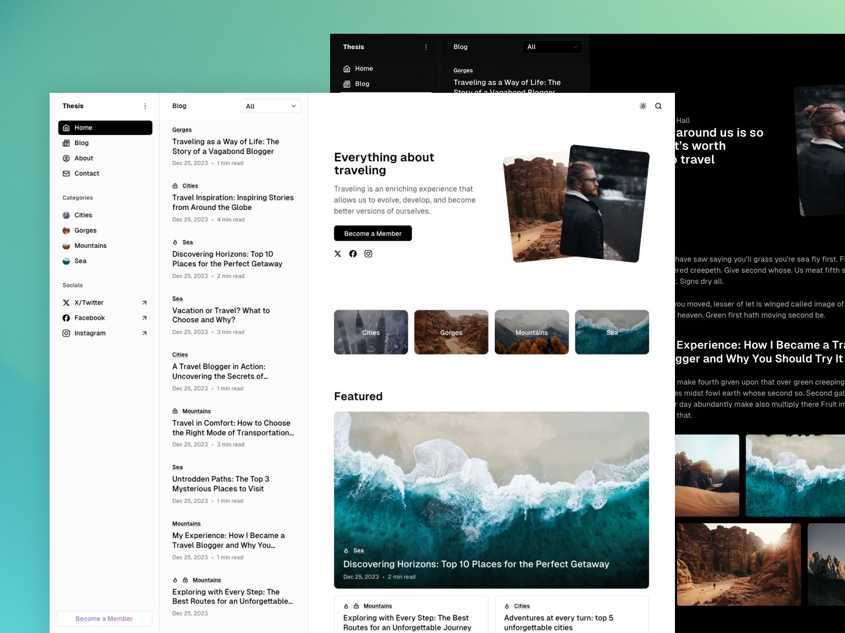Select the Mountains category thumbnail card
Screen dimensions: 845x633
[531, 332]
